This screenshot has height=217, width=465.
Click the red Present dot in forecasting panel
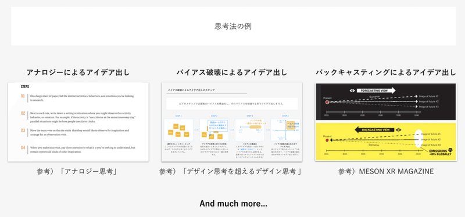327,102
